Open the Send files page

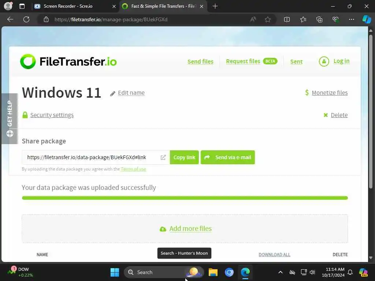200,61
